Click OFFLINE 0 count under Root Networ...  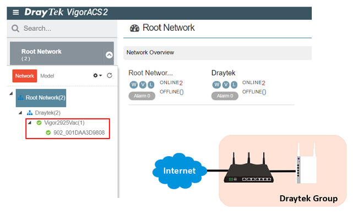(171, 92)
